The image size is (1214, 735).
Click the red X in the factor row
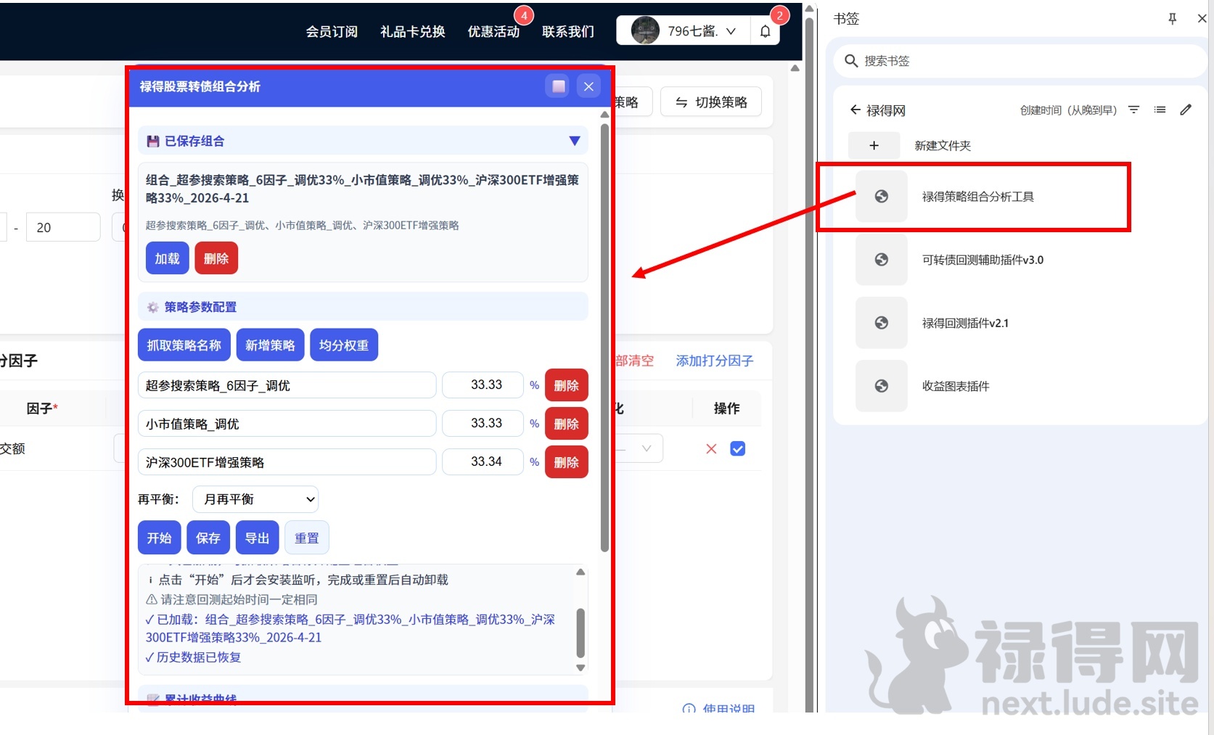click(x=711, y=448)
